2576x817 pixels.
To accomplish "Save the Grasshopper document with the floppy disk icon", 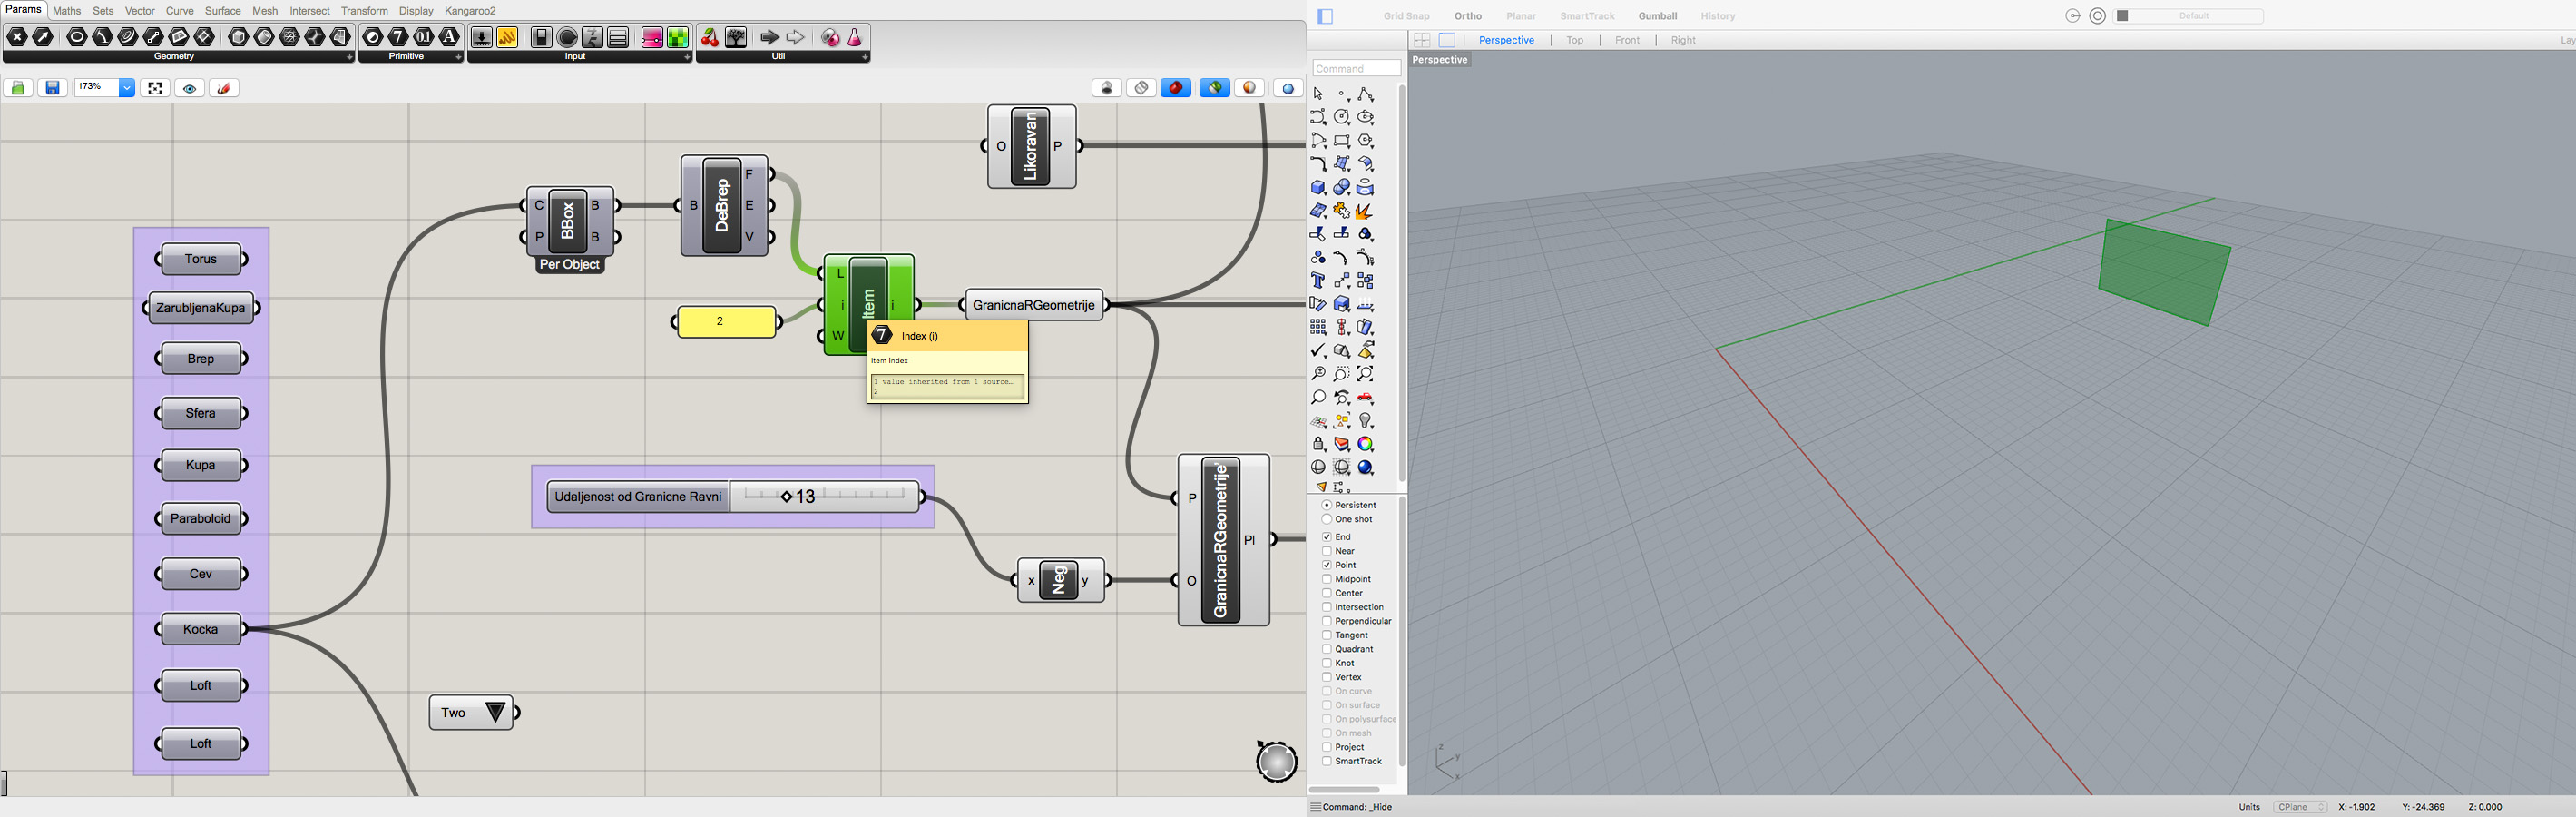I will [53, 88].
